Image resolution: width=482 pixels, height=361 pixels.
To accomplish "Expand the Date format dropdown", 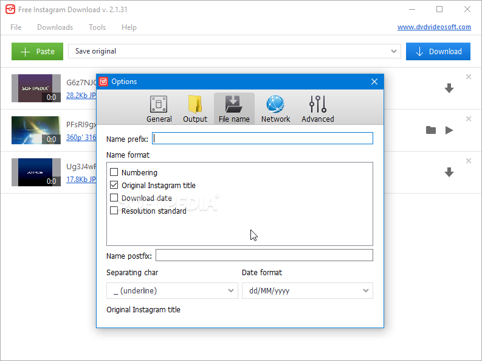I will (x=308, y=290).
